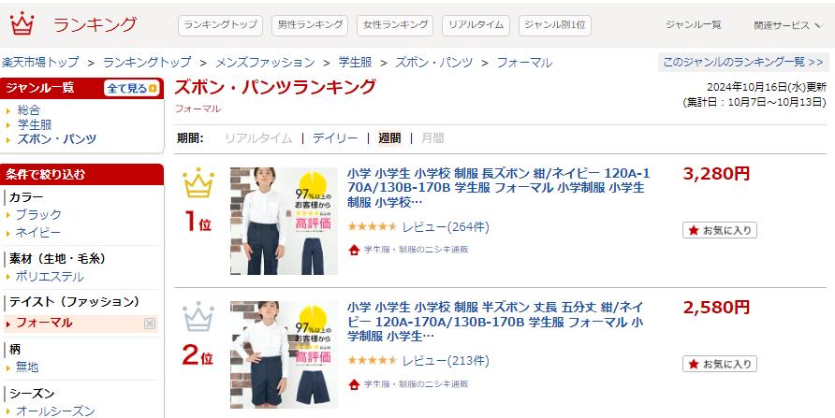Viewport: 835px width, 418px height.
Task: Open 全て見る in the genre list
Action: tap(132, 88)
